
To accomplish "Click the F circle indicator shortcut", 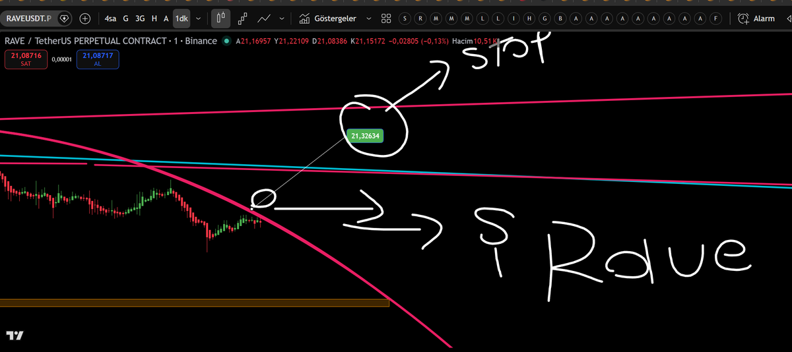I will [x=717, y=18].
